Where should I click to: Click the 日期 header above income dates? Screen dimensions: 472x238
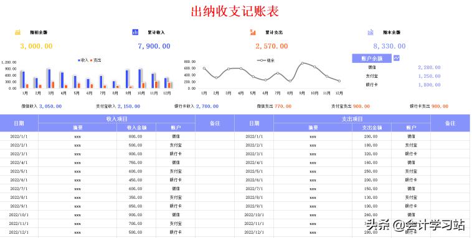[x=19, y=123]
